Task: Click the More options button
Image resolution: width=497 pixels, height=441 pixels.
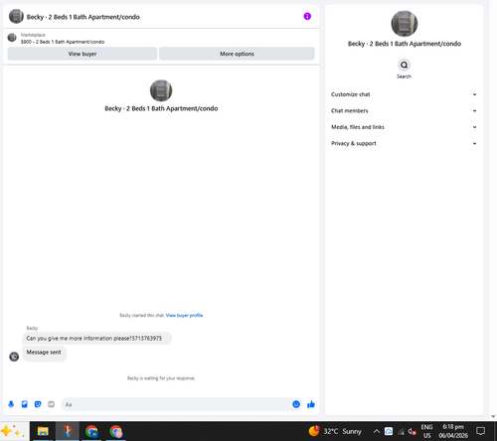Action: click(237, 54)
